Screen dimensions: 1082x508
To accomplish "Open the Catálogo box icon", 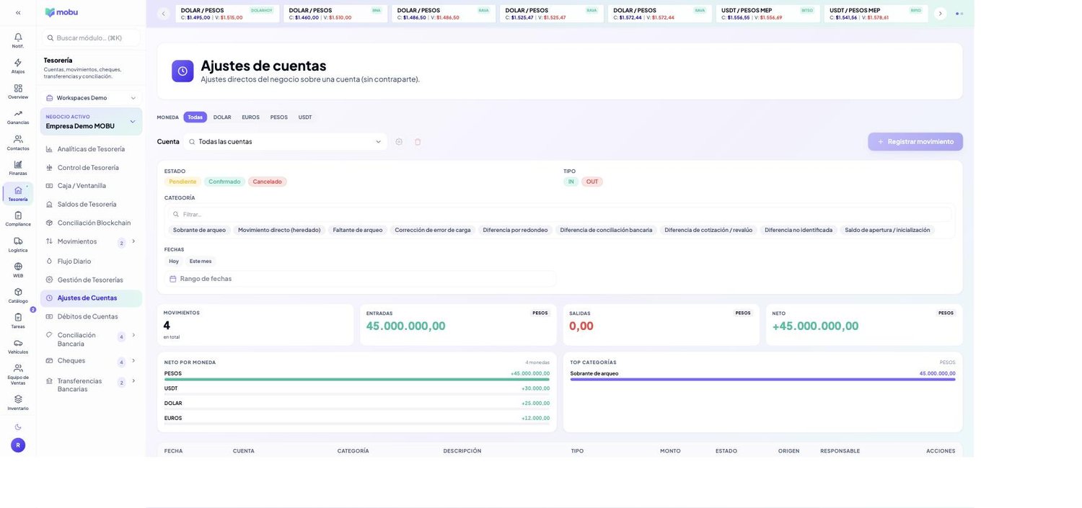I will pos(18,292).
